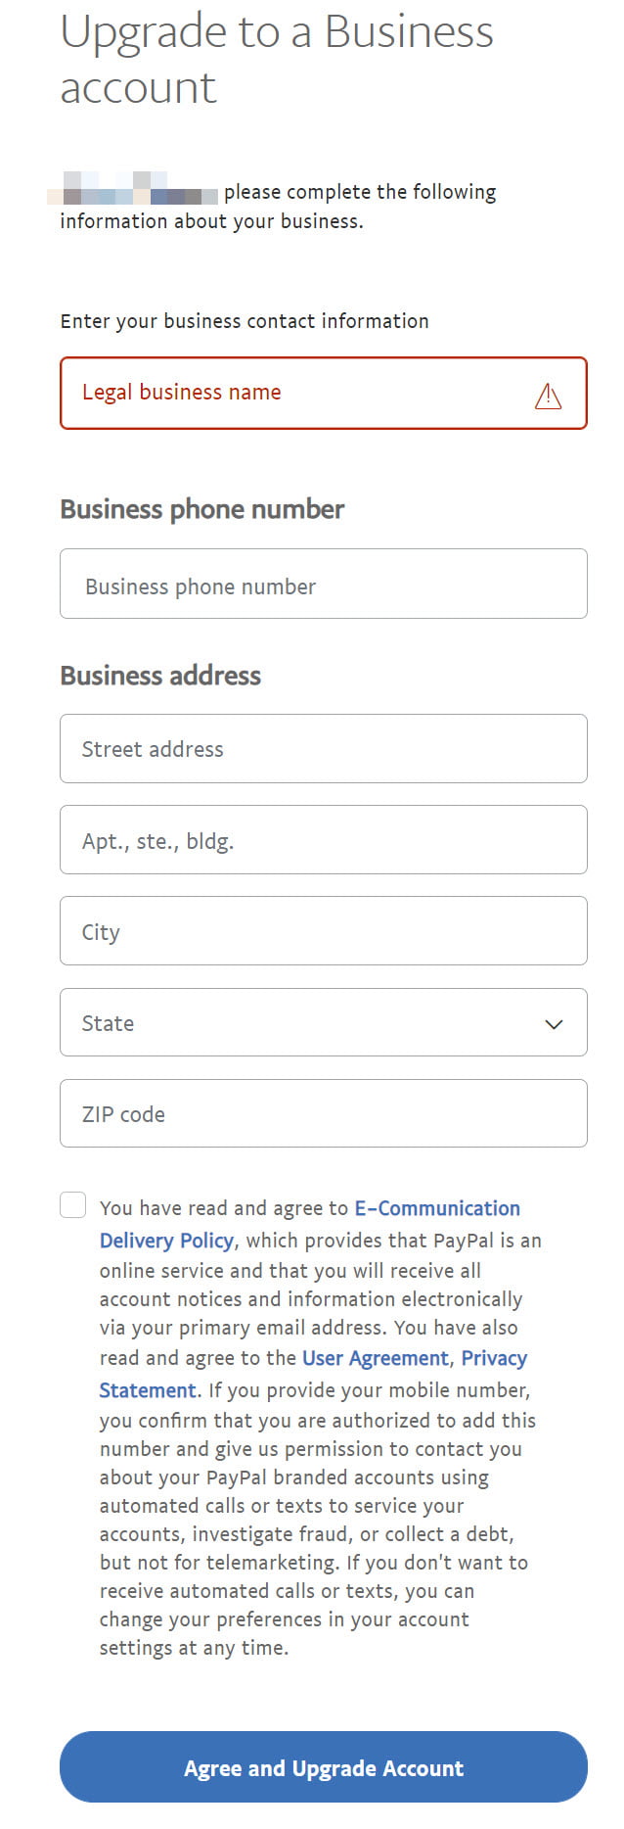Click the Apt., ste., bldg. field
624x1829 pixels.
point(323,840)
